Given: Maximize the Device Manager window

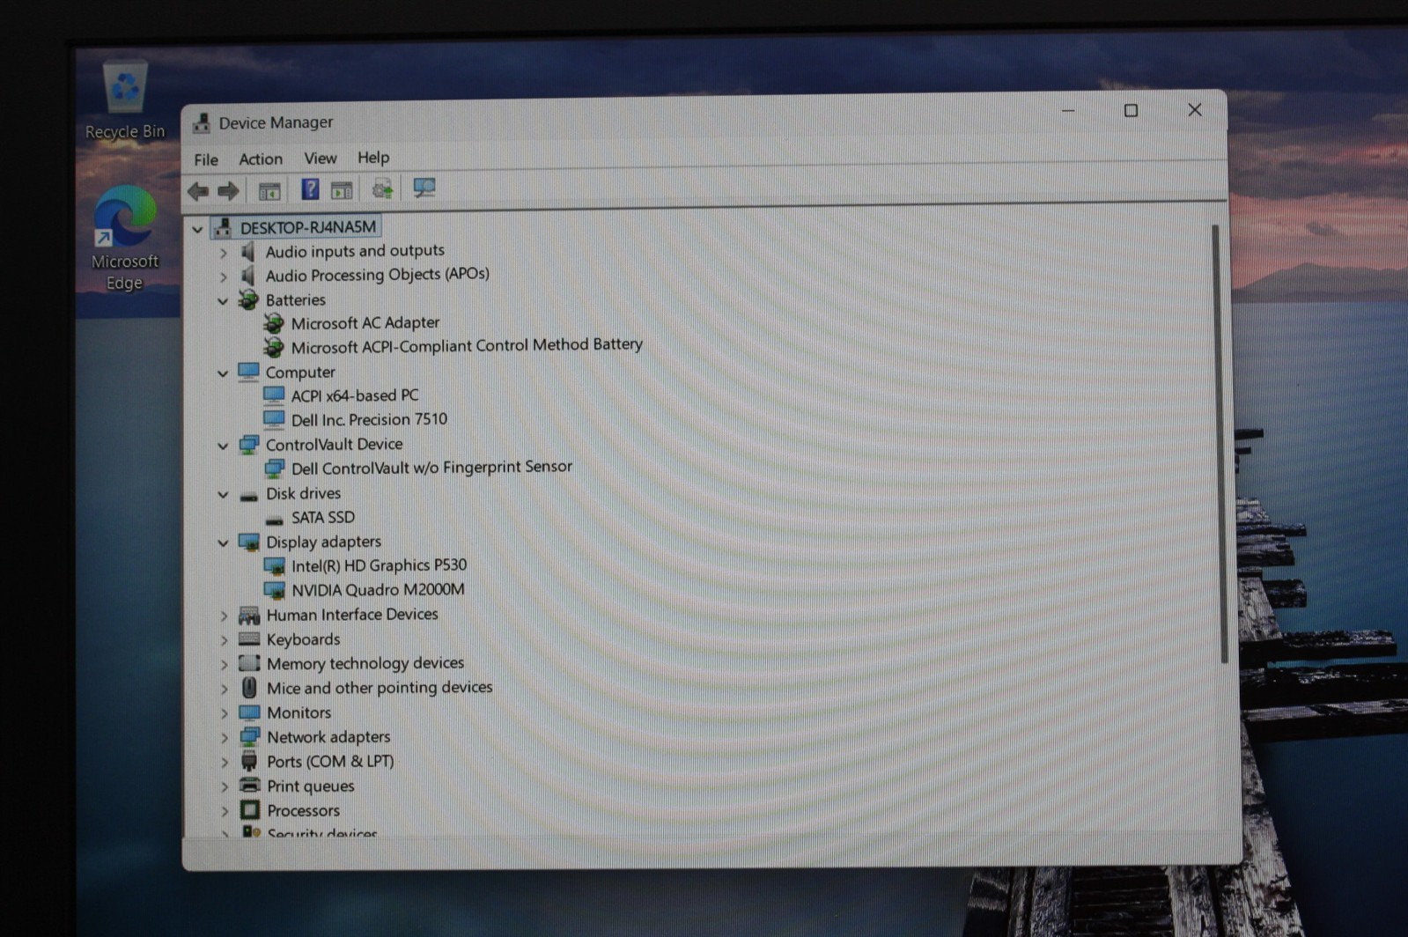Looking at the screenshot, I should 1131,111.
